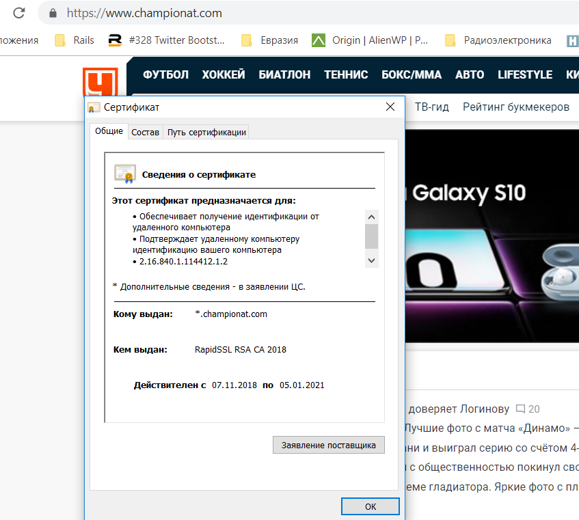
Task: Click the padlock icon in address bar
Action: 52,13
